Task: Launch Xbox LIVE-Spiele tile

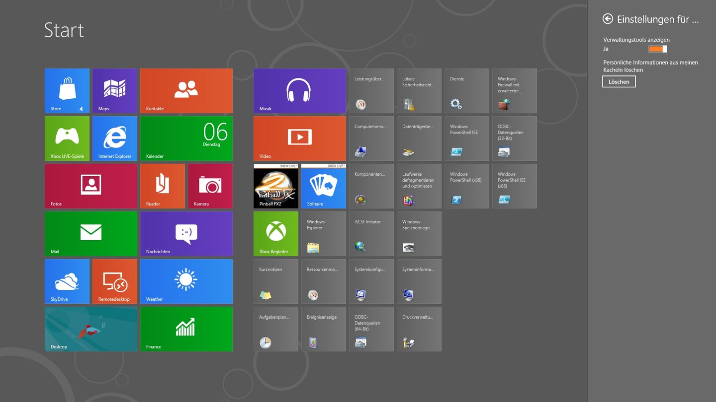Action: [x=67, y=138]
